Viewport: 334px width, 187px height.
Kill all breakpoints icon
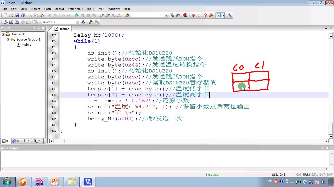(211, 15)
